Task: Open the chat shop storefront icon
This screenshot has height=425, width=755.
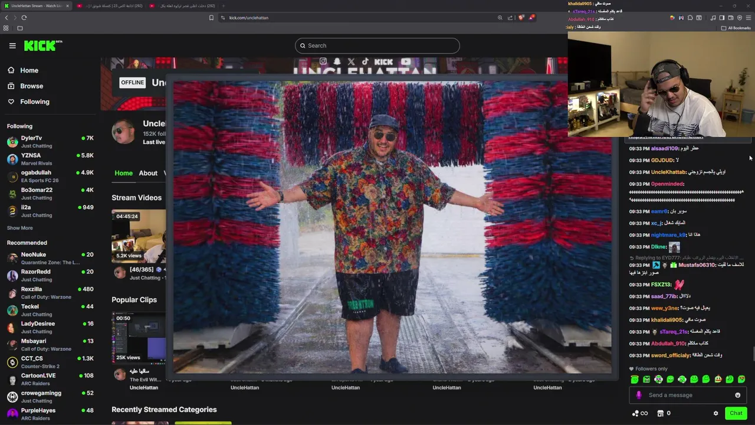Action: [660, 413]
